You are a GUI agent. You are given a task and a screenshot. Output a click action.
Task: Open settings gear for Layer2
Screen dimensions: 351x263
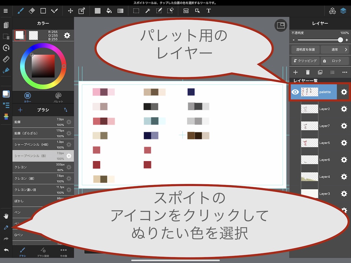click(x=344, y=109)
